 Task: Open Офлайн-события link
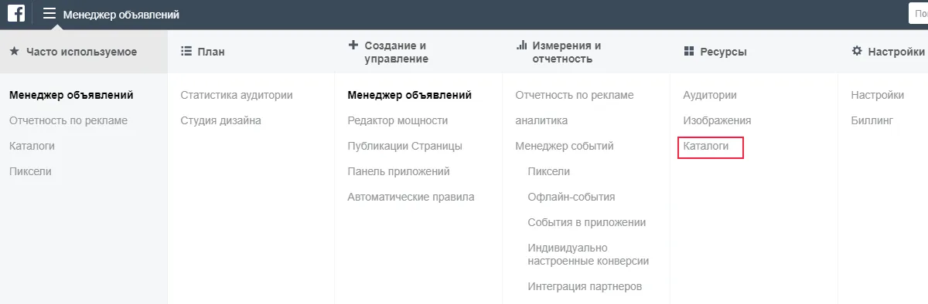(571, 197)
